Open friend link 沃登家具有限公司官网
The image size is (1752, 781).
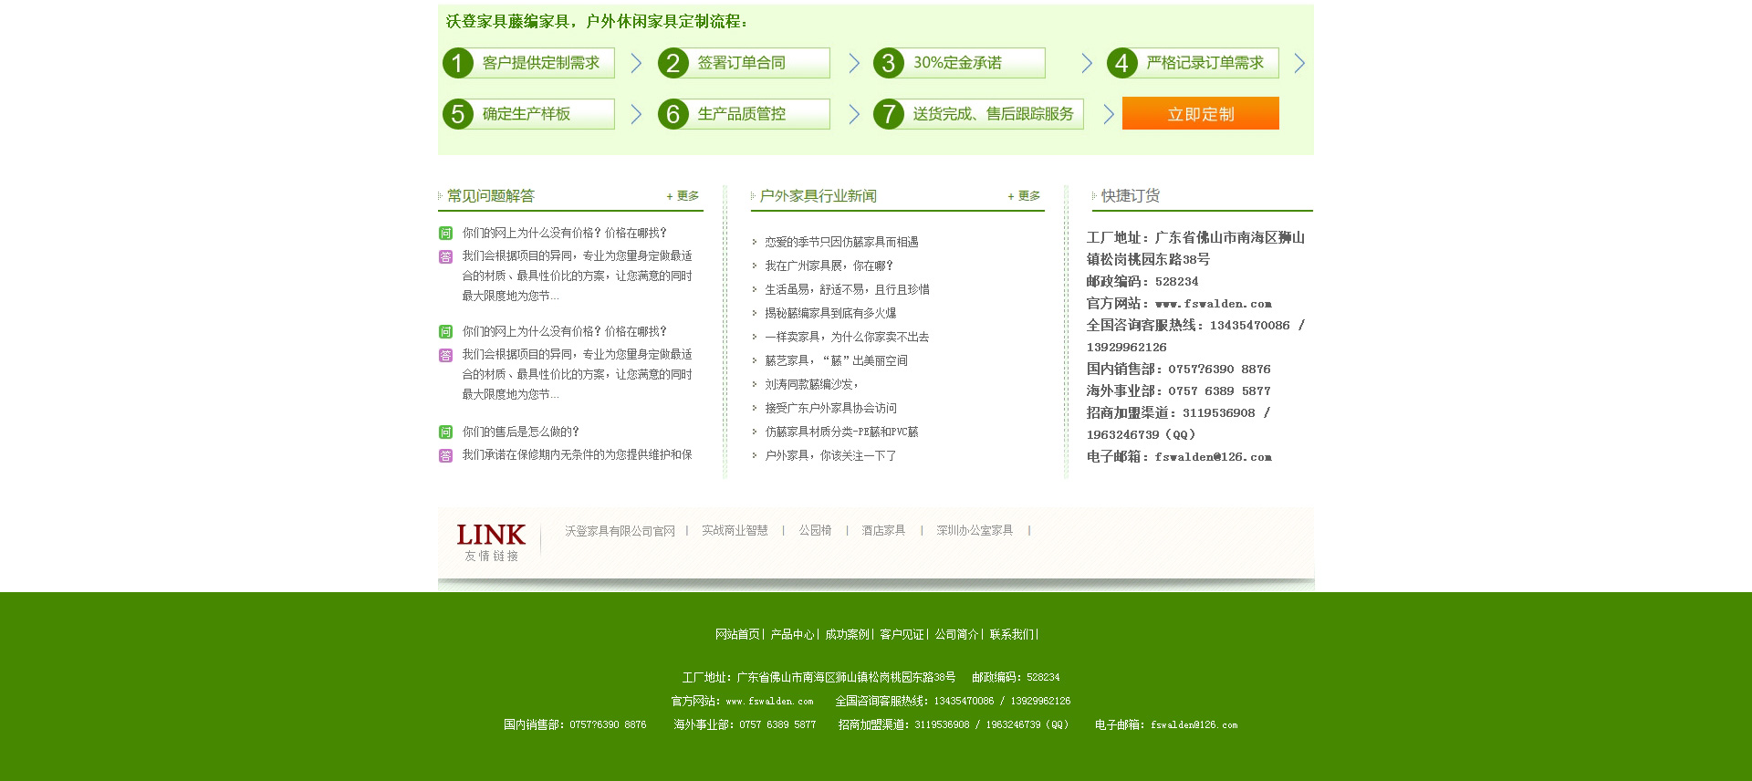(620, 531)
